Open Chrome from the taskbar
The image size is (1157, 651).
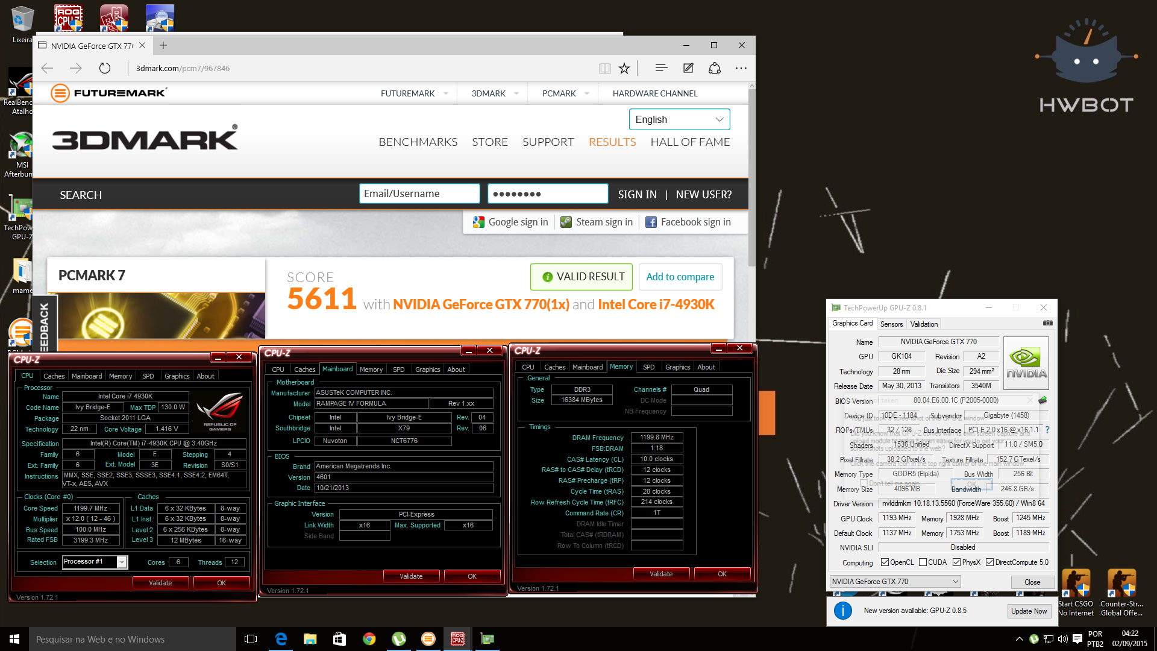[x=369, y=639]
